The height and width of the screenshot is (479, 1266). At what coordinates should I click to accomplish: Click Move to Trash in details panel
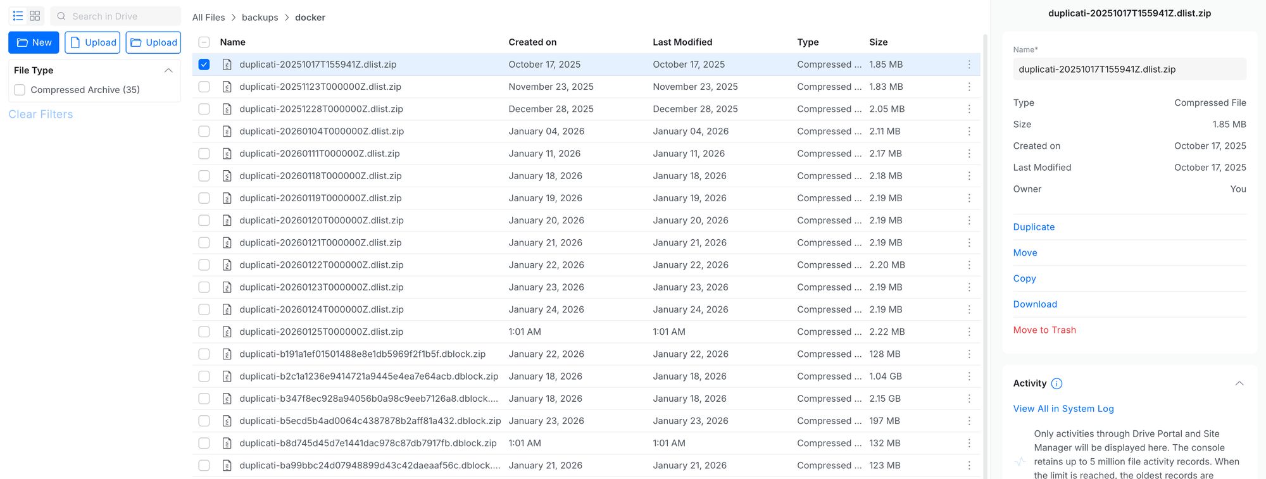point(1044,330)
